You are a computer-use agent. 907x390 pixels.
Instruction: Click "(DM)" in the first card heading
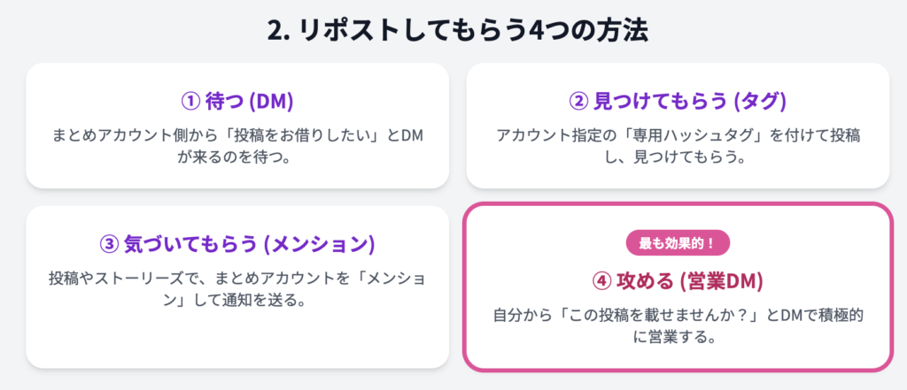tap(271, 102)
